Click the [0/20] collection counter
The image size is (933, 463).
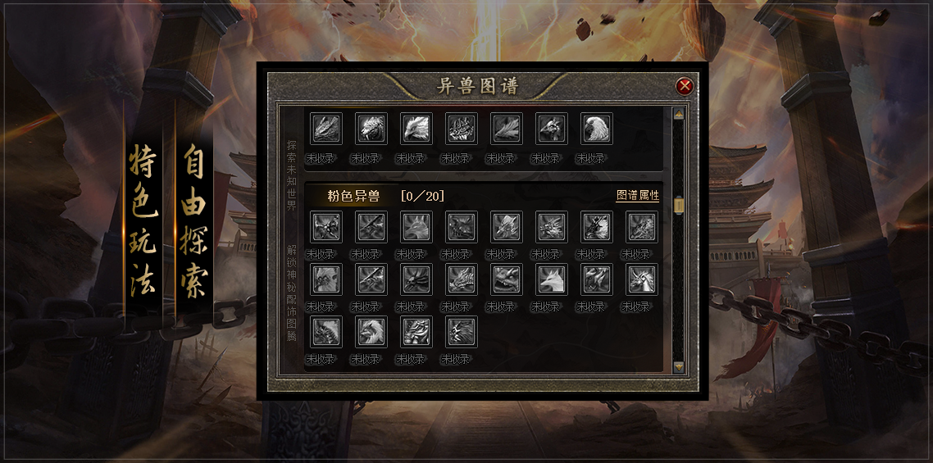click(422, 197)
